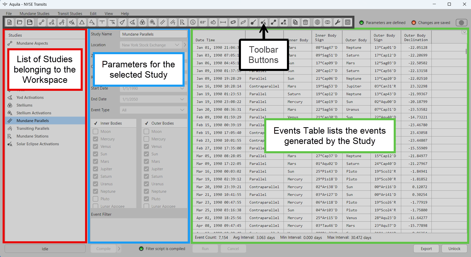
Task: Open the Edit menu
Action: coord(93,13)
